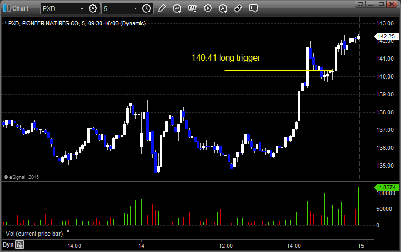Open the time template clock menu
The width and height of the screenshot is (401, 252).
(147, 8)
